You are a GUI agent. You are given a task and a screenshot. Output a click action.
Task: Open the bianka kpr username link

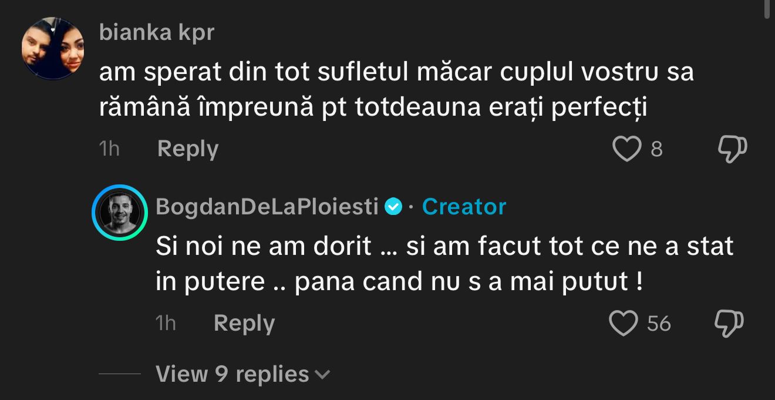pyautogui.click(x=157, y=33)
